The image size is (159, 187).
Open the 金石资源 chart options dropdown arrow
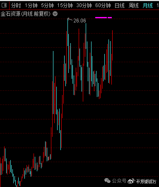click(55, 14)
